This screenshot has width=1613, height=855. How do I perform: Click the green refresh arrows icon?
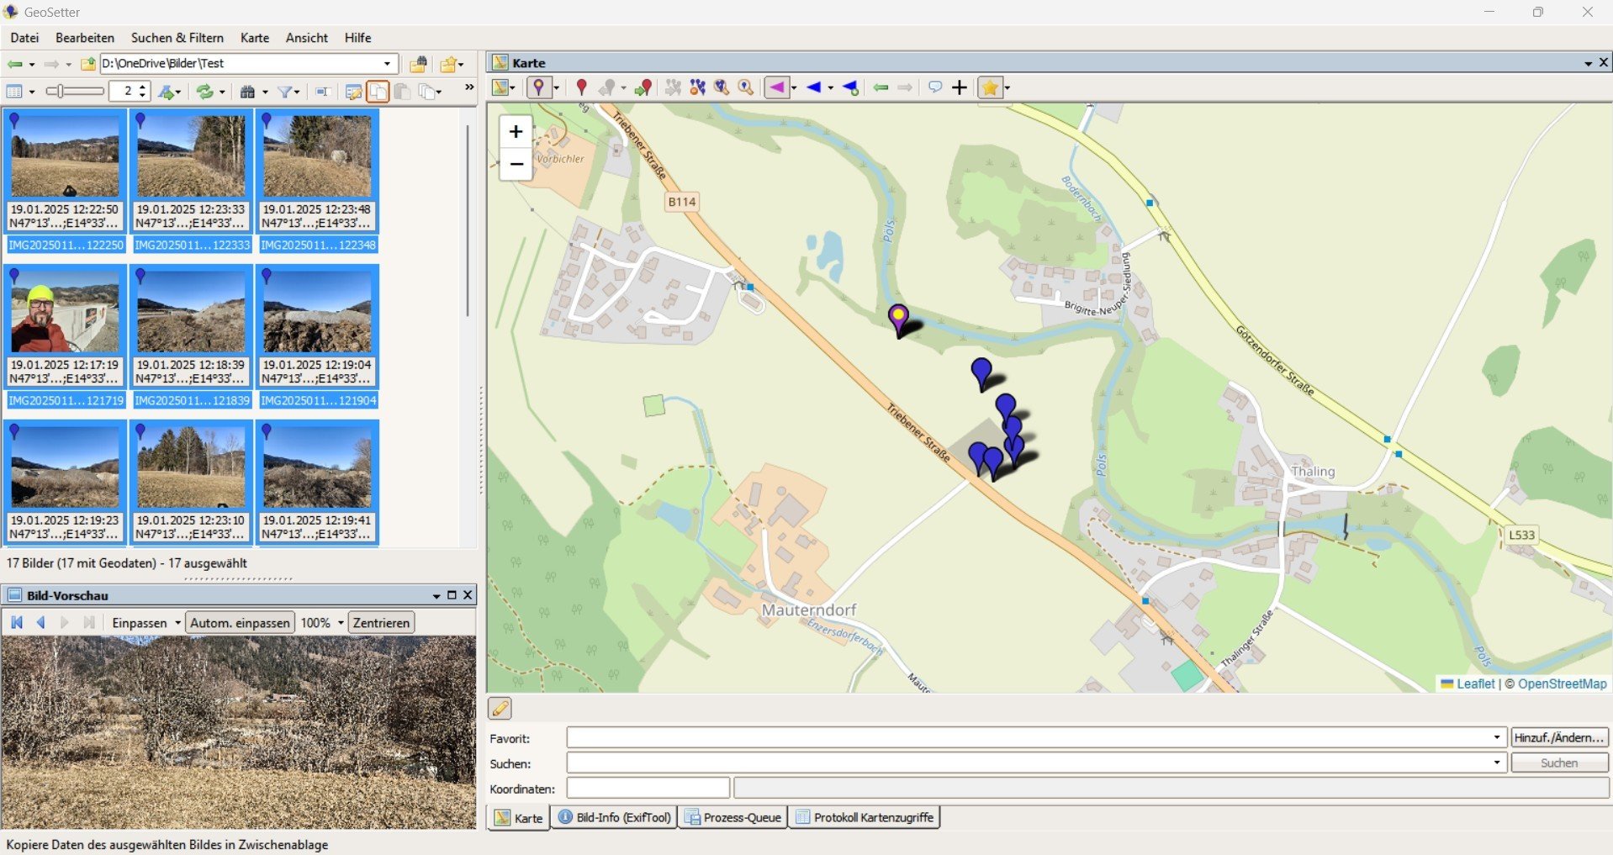(204, 92)
